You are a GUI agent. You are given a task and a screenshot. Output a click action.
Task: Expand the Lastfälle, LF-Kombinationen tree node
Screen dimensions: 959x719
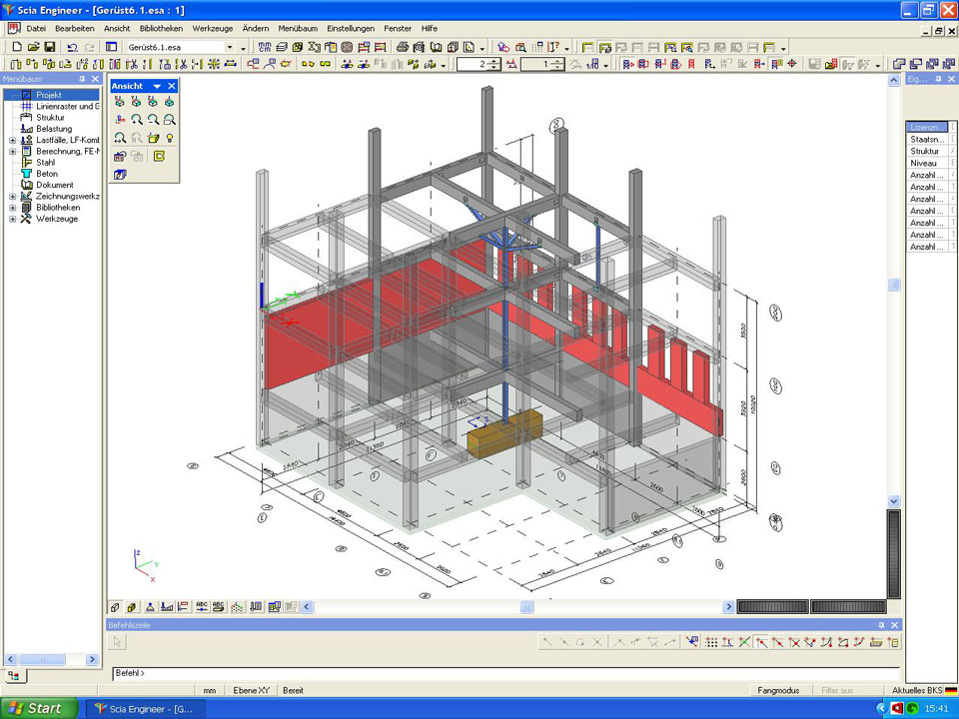13,140
